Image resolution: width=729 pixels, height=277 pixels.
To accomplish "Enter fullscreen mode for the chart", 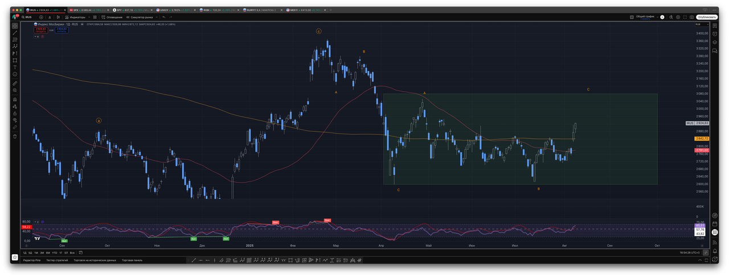I will 684,17.
